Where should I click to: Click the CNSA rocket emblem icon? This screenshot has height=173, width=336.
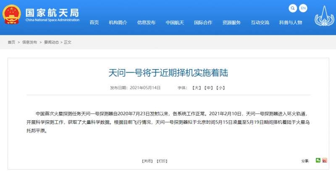(x=324, y=16)
